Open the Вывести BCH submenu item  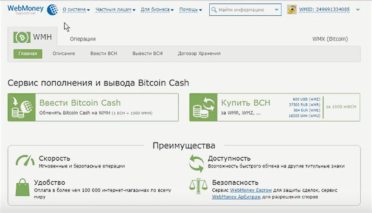point(147,53)
